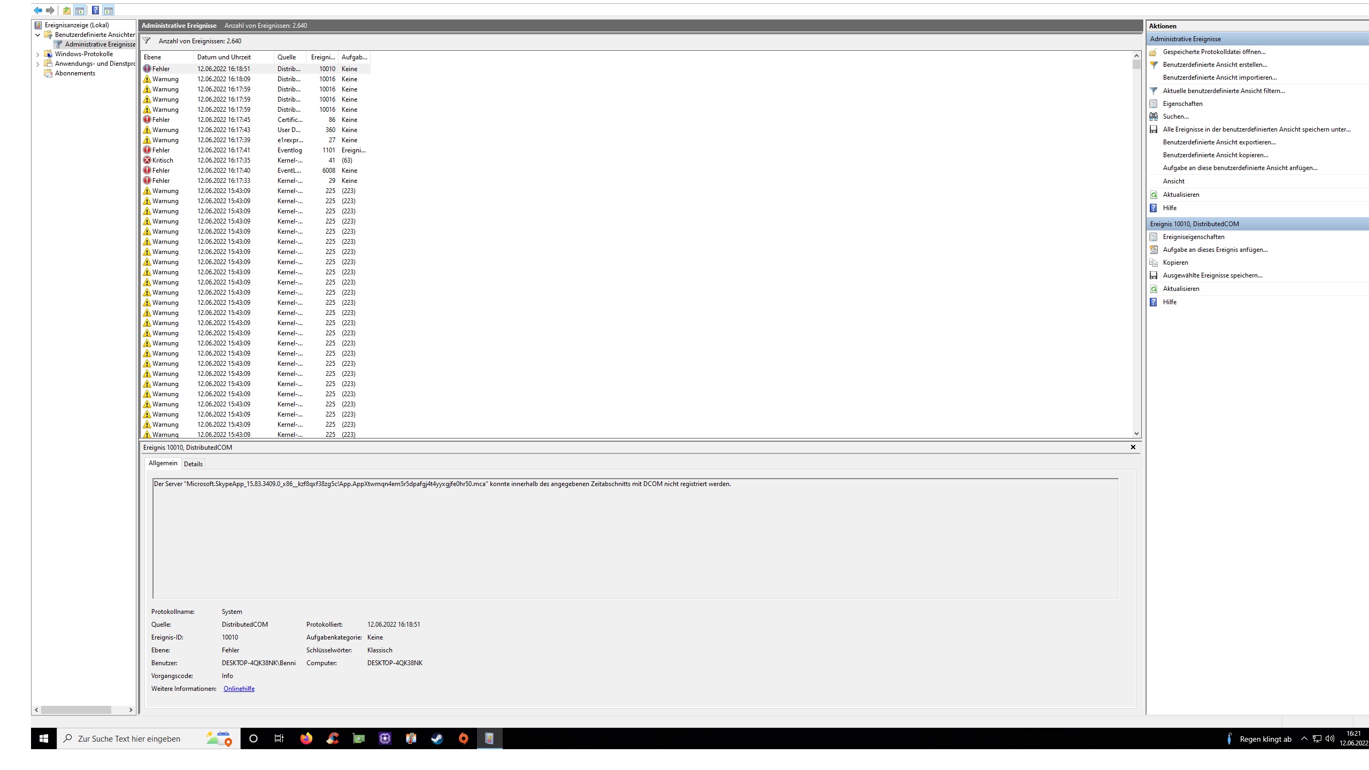
Task: Click the blue Back arrow in toolbar
Action: [x=38, y=10]
